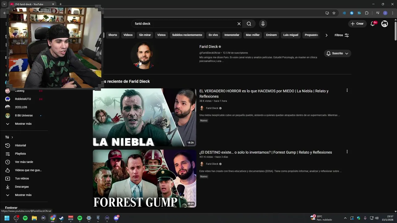
Task: Open the Windows Start menu
Action: [7, 218]
